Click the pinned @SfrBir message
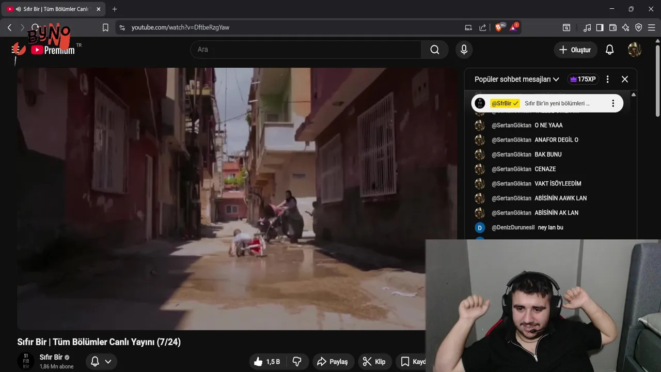The image size is (661, 372). coord(547,103)
